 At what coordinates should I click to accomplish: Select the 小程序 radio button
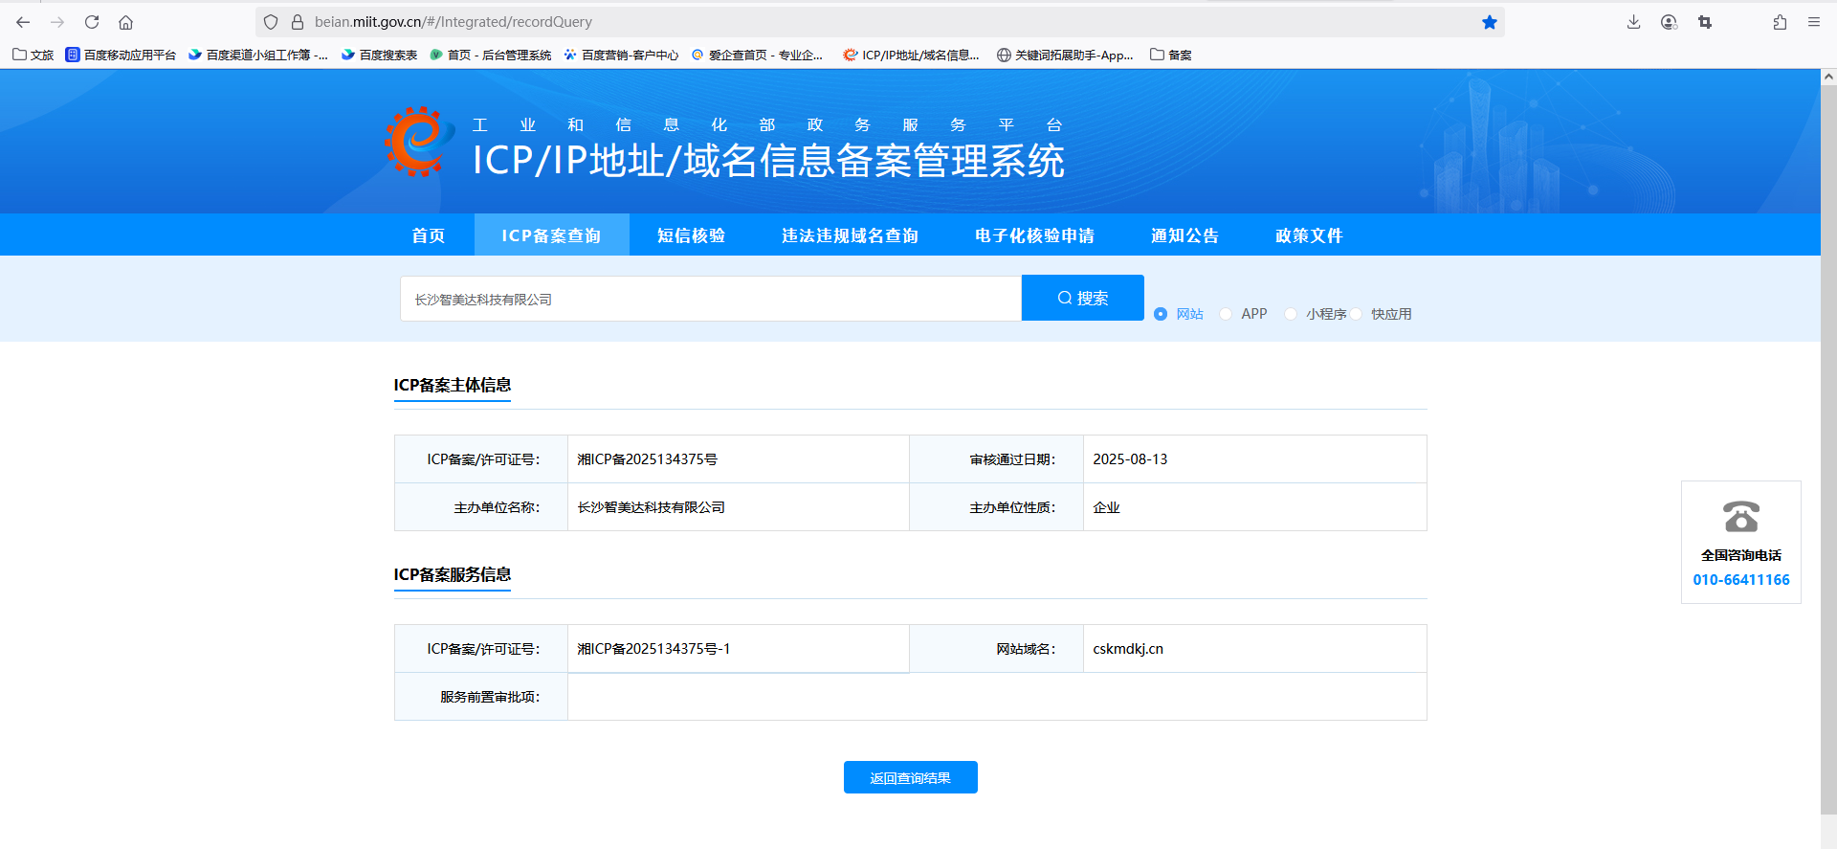[1291, 314]
